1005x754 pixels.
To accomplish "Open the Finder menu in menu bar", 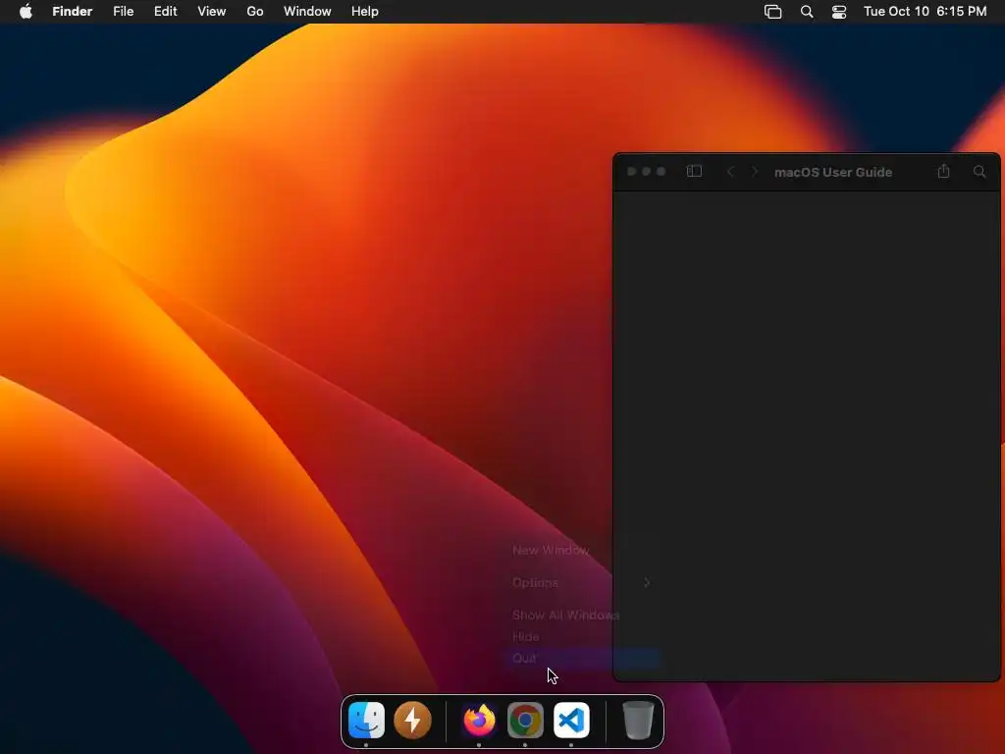I will (x=73, y=12).
